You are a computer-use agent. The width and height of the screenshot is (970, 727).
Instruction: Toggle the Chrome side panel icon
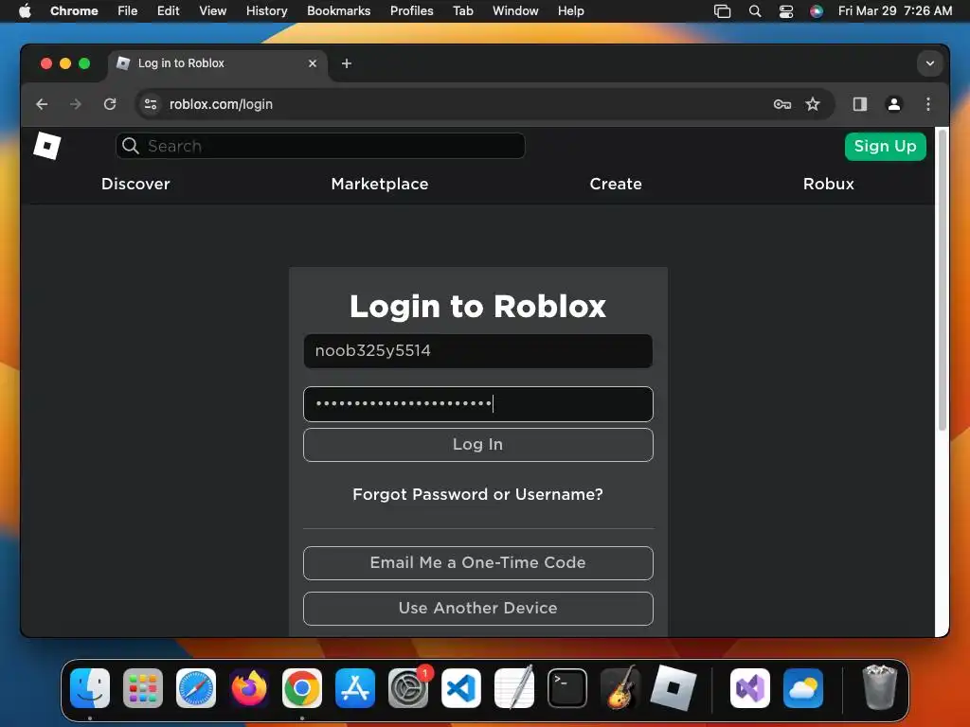(x=860, y=104)
